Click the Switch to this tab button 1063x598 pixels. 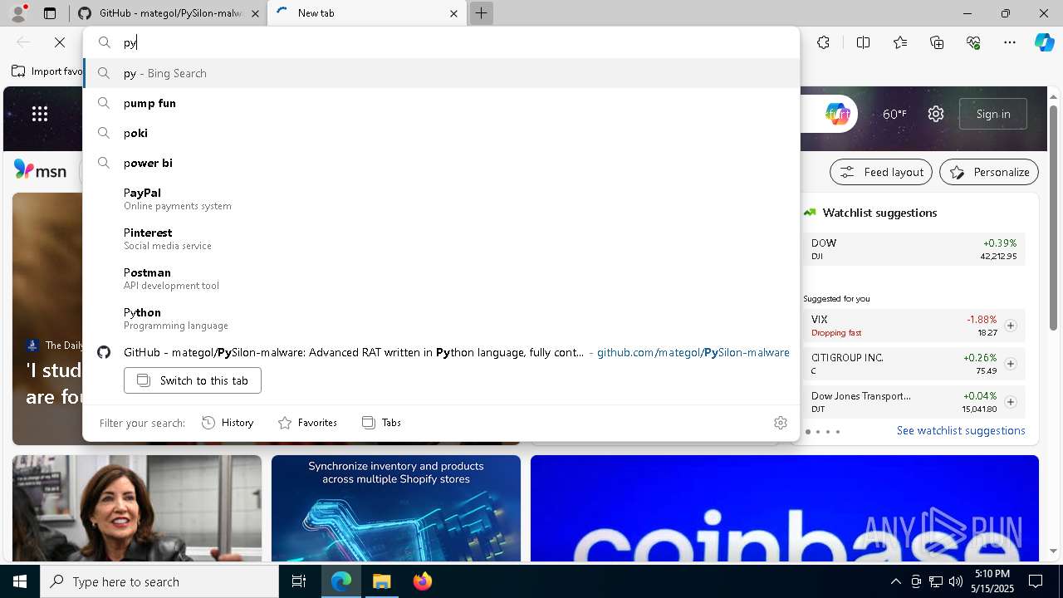click(x=193, y=380)
